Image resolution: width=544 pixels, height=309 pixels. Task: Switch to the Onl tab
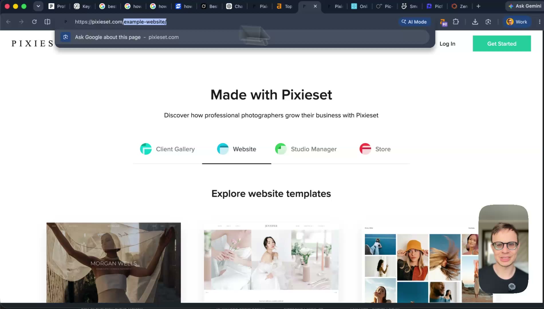click(360, 6)
